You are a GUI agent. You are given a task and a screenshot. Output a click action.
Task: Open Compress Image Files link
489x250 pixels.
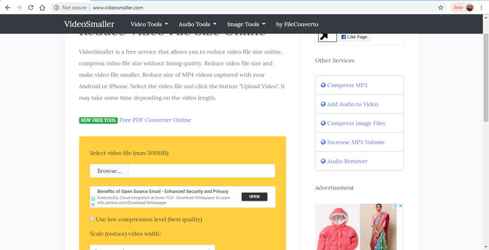[x=356, y=123]
